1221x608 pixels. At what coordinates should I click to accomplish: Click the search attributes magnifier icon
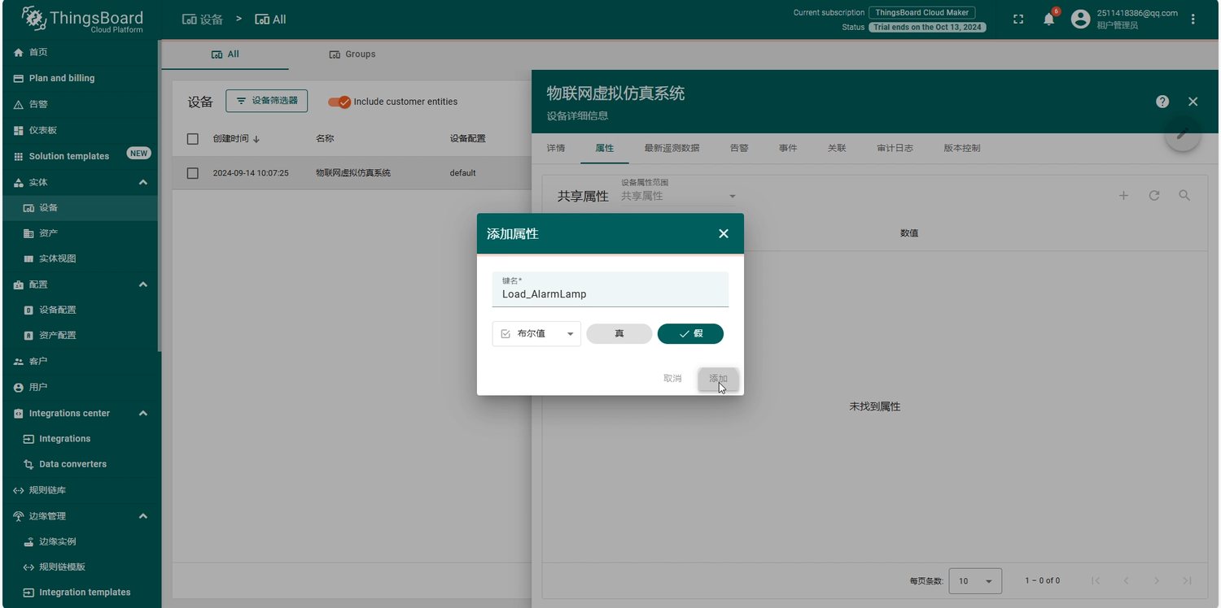point(1184,196)
